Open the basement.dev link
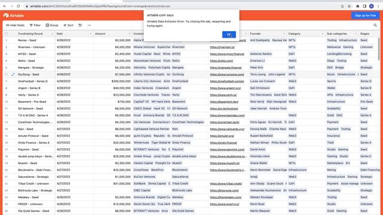Screen dimensions: 383x215 [224, 102]
